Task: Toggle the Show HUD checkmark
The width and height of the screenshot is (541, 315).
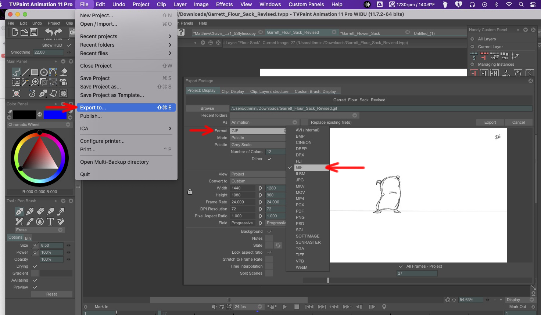Action: 69,45
